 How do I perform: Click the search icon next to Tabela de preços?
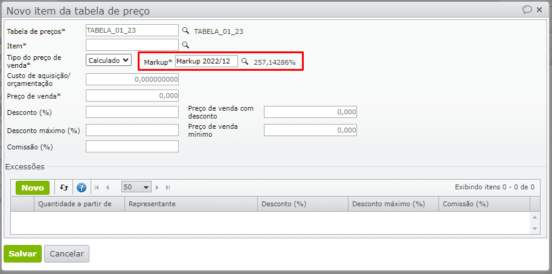point(186,31)
